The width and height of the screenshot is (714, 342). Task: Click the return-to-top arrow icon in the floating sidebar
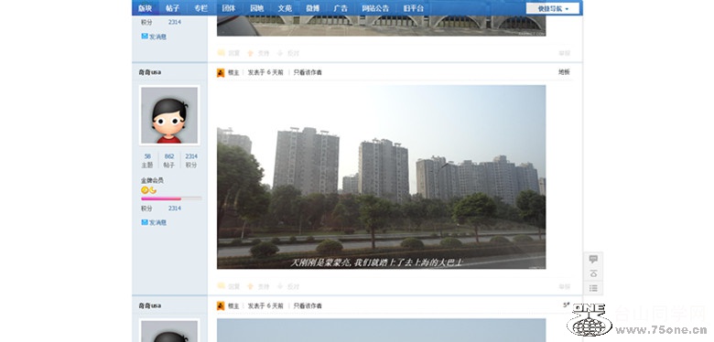[593, 273]
